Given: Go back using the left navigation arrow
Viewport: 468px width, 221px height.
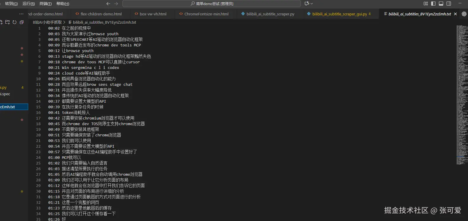Looking at the screenshot, I should (x=108, y=4).
